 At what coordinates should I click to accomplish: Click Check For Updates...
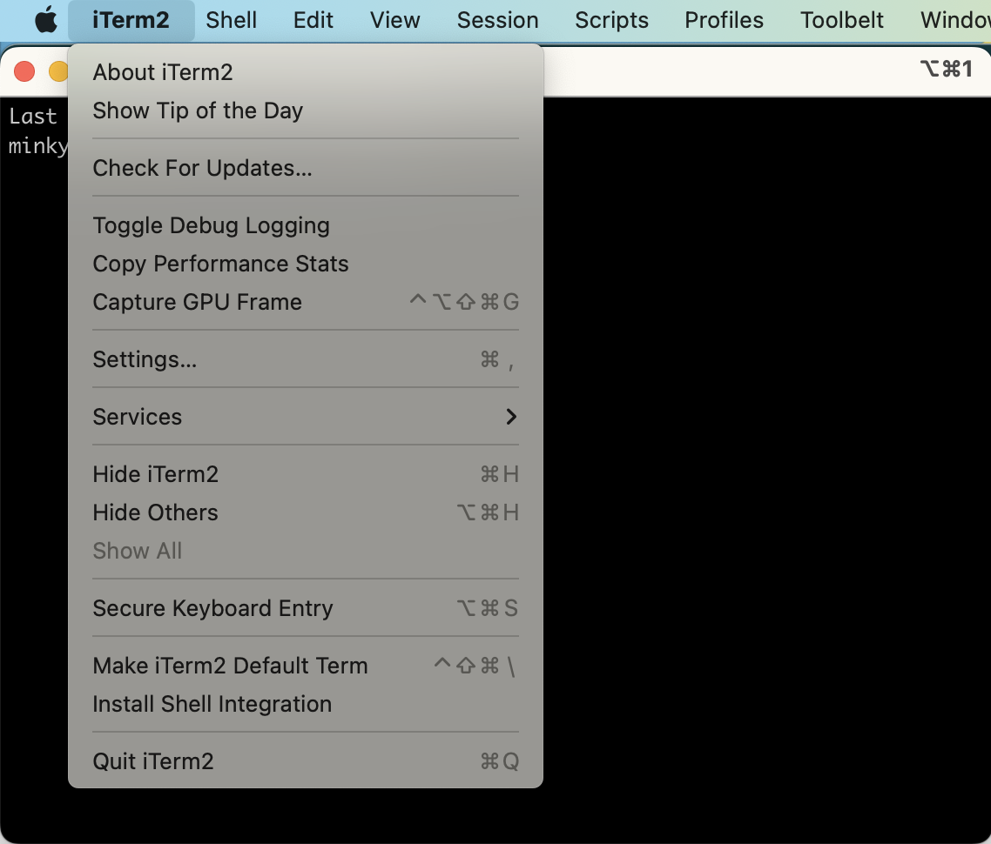click(x=306, y=168)
